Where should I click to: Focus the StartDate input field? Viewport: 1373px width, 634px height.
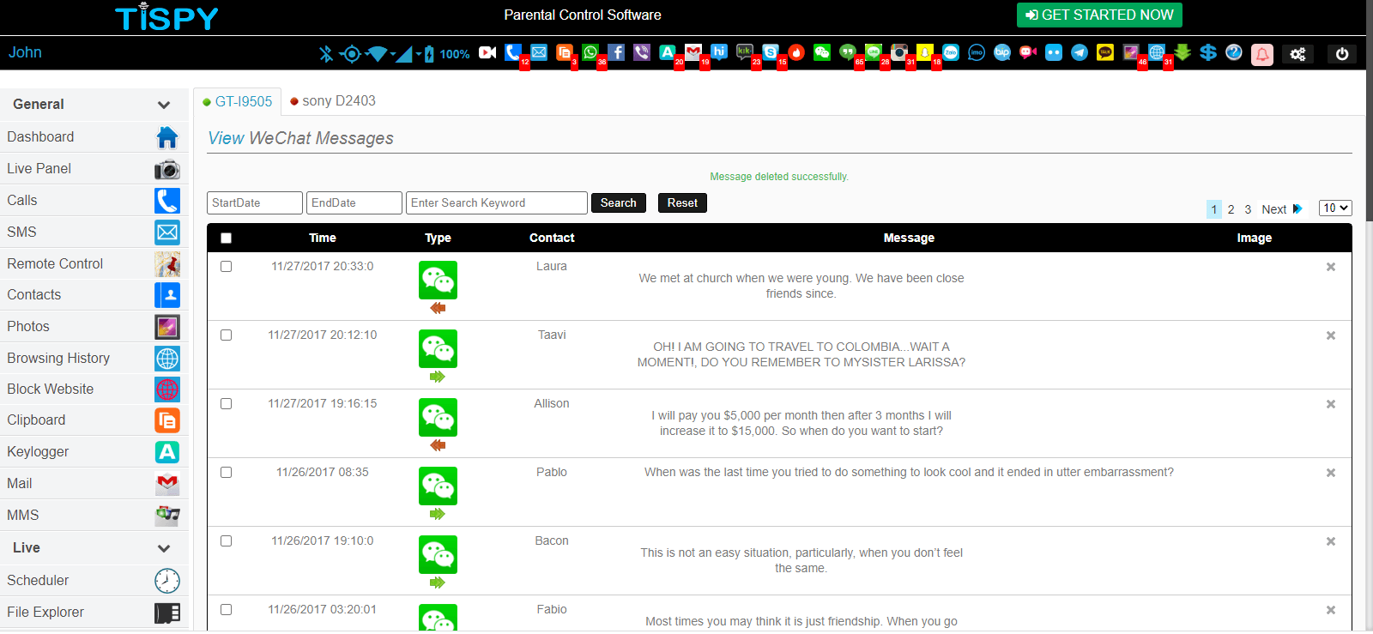255,202
